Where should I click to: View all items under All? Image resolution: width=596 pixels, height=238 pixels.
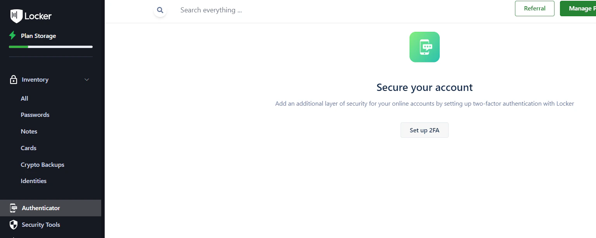24,98
